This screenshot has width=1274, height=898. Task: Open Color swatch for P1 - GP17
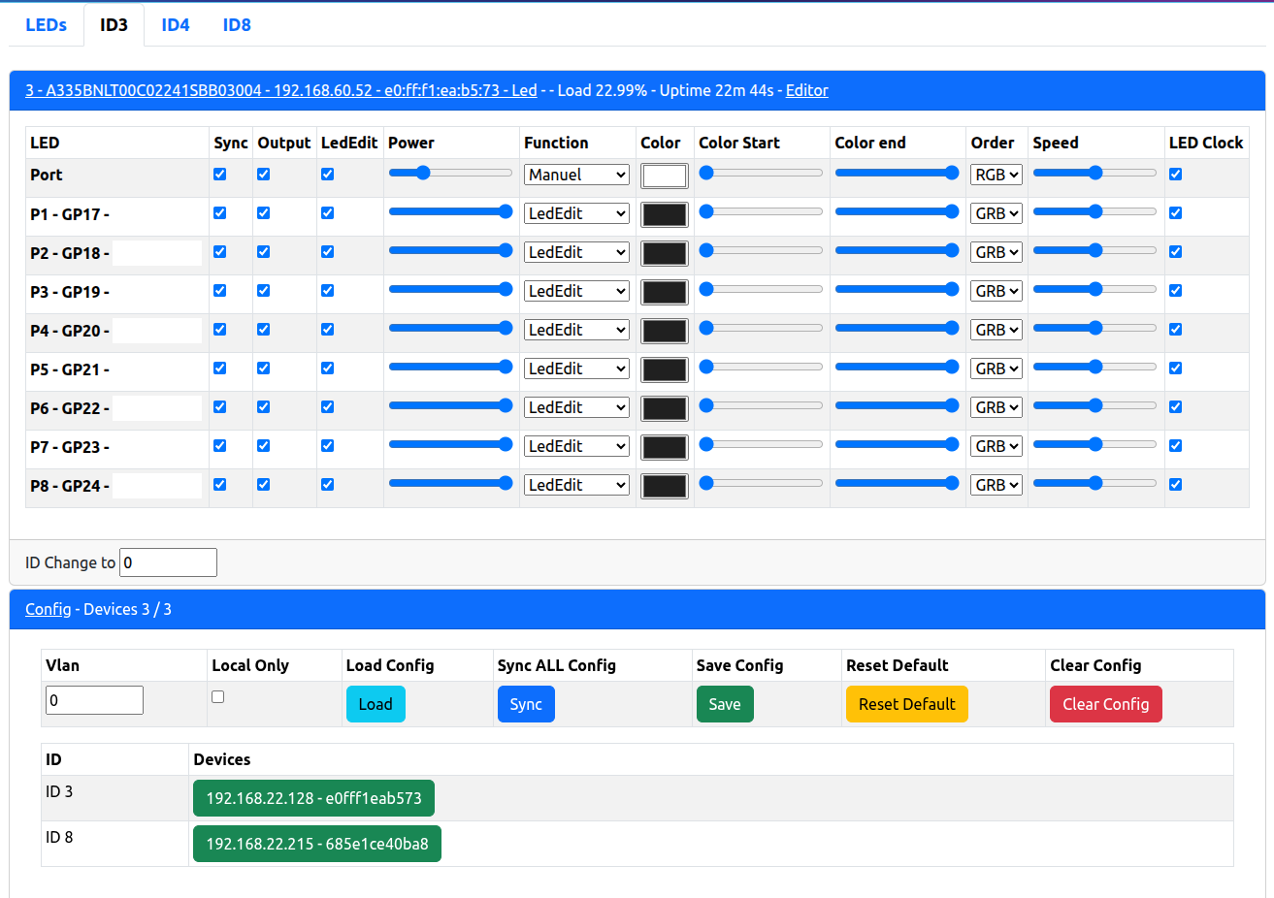coord(665,214)
